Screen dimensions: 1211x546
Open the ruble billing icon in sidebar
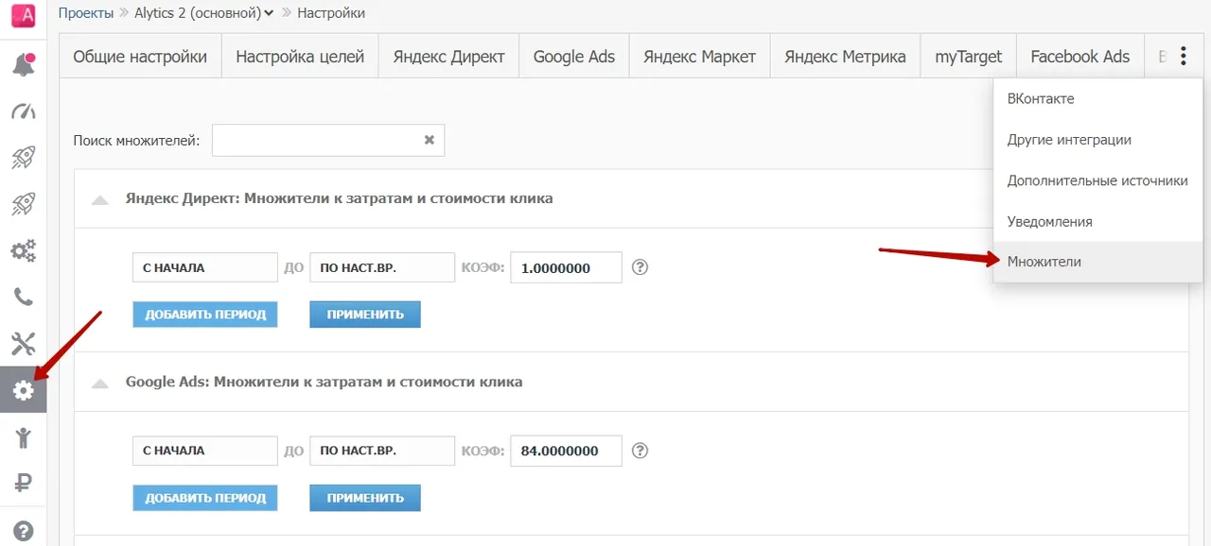(23, 484)
